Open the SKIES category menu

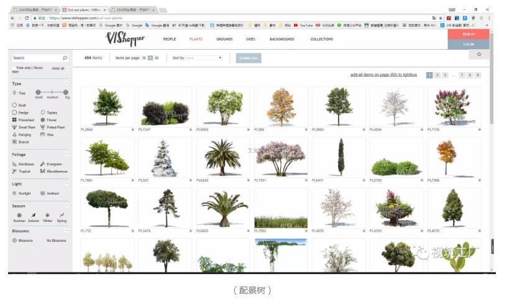pos(250,39)
